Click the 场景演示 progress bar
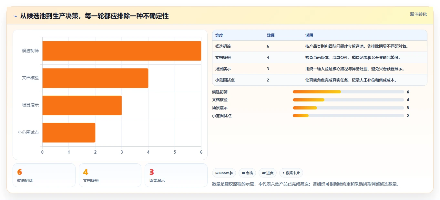This screenshot has width=440, height=200. click(348, 108)
